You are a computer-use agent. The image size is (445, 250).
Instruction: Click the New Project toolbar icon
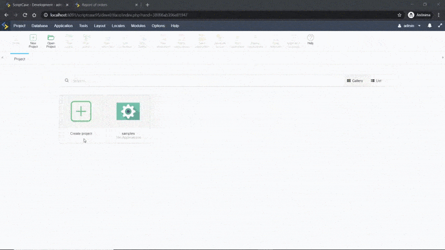[x=33, y=41]
